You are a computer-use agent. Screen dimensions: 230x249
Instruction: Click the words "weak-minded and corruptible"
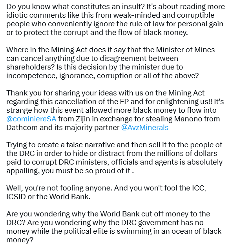click(164, 15)
